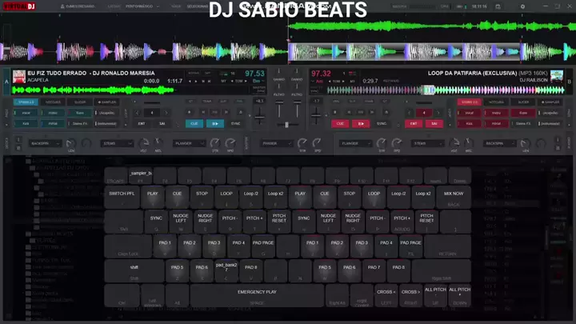Enable SYNC on deck A
Screen dimensions: 576x324
[x=236, y=124]
